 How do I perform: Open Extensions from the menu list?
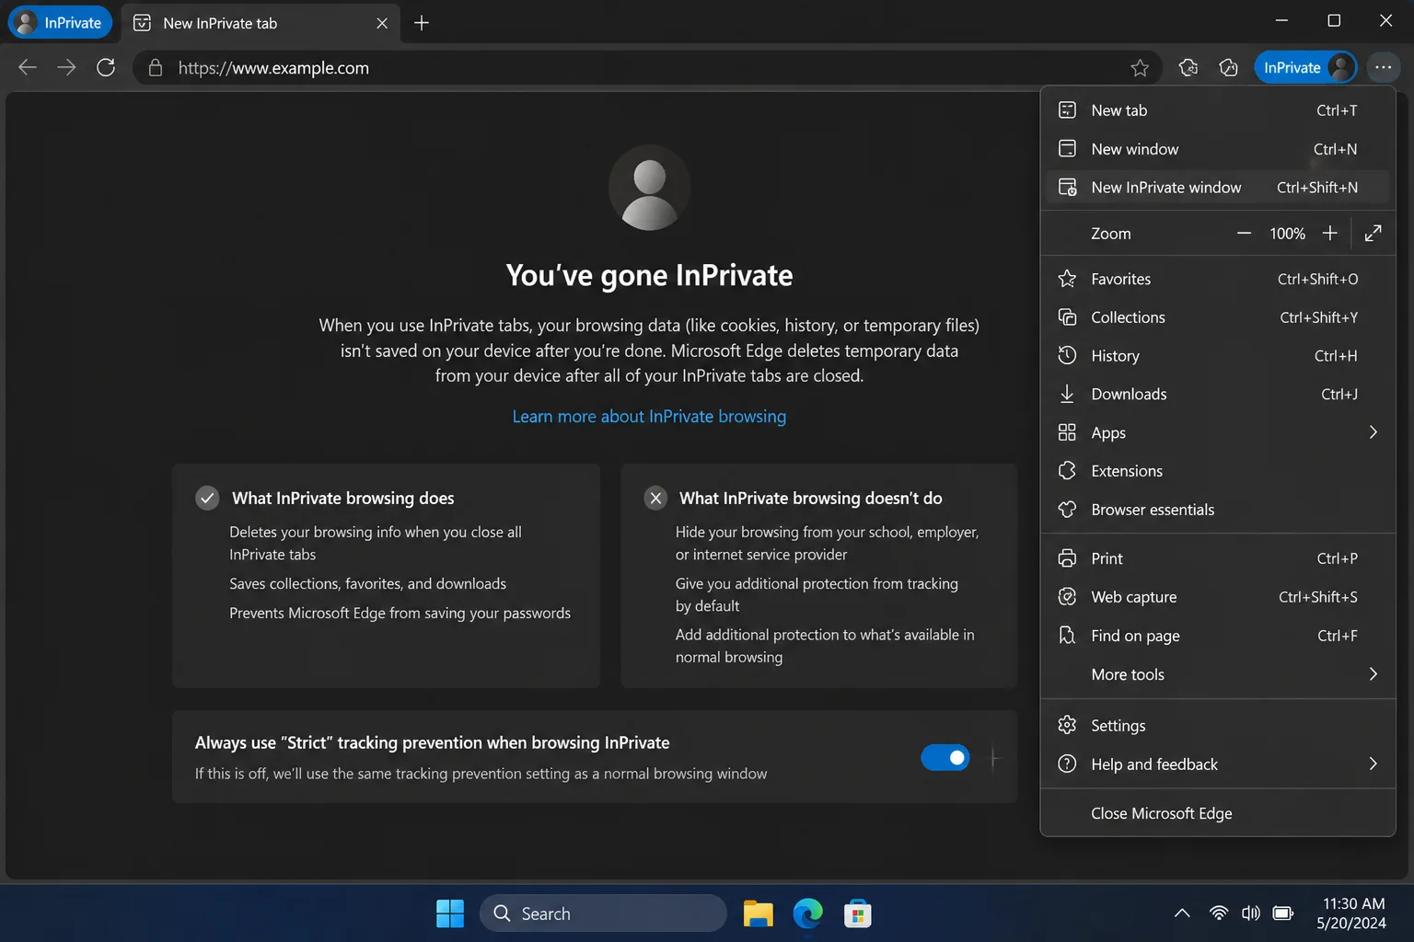pos(1217,471)
